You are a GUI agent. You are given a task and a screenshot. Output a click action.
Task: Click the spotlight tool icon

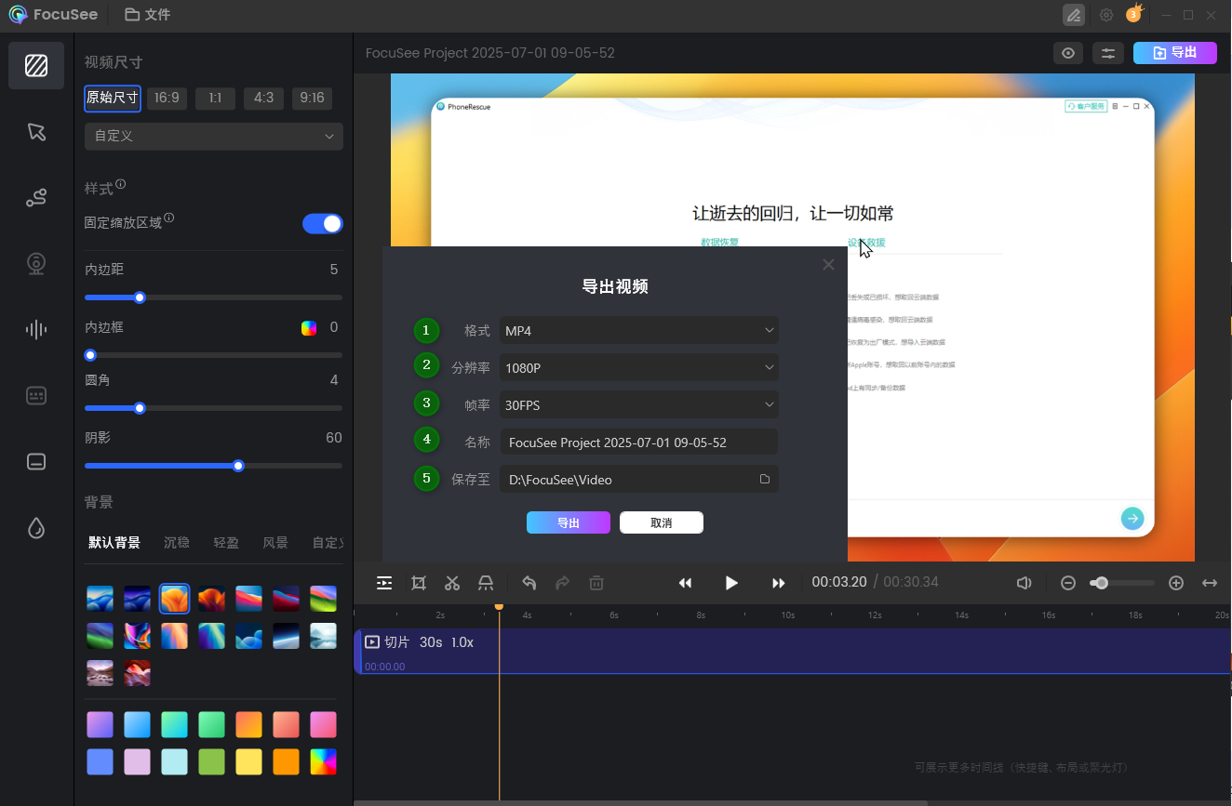486,583
